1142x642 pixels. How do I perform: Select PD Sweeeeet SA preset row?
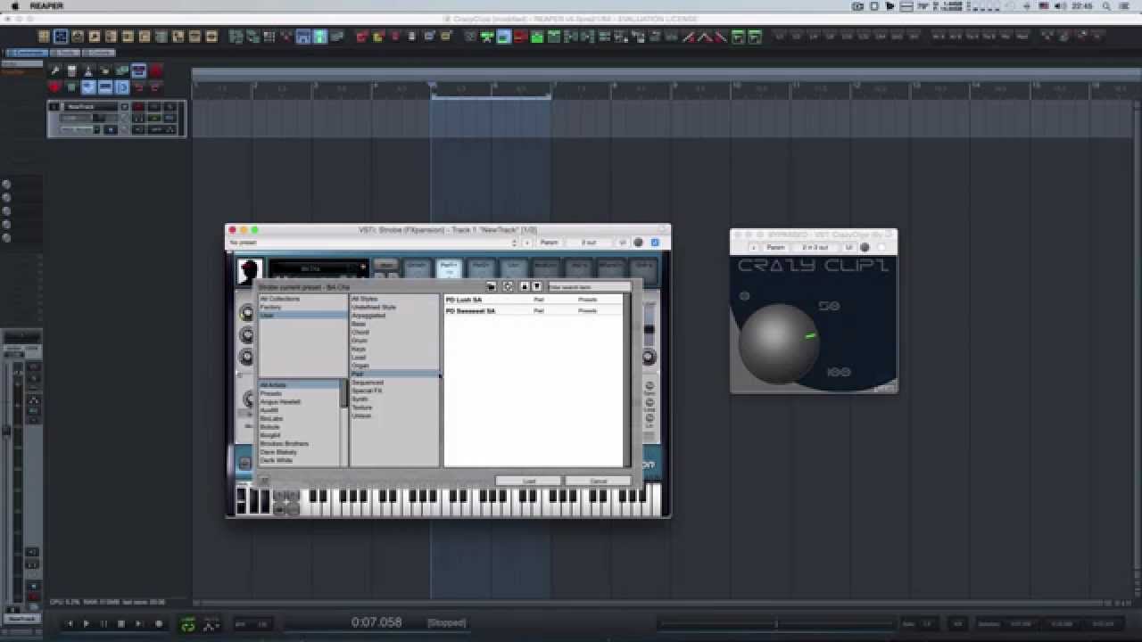(x=534, y=310)
